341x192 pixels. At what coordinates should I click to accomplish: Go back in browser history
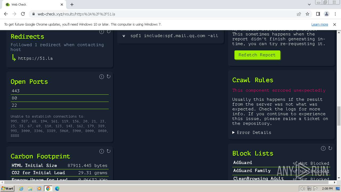pos(6,14)
